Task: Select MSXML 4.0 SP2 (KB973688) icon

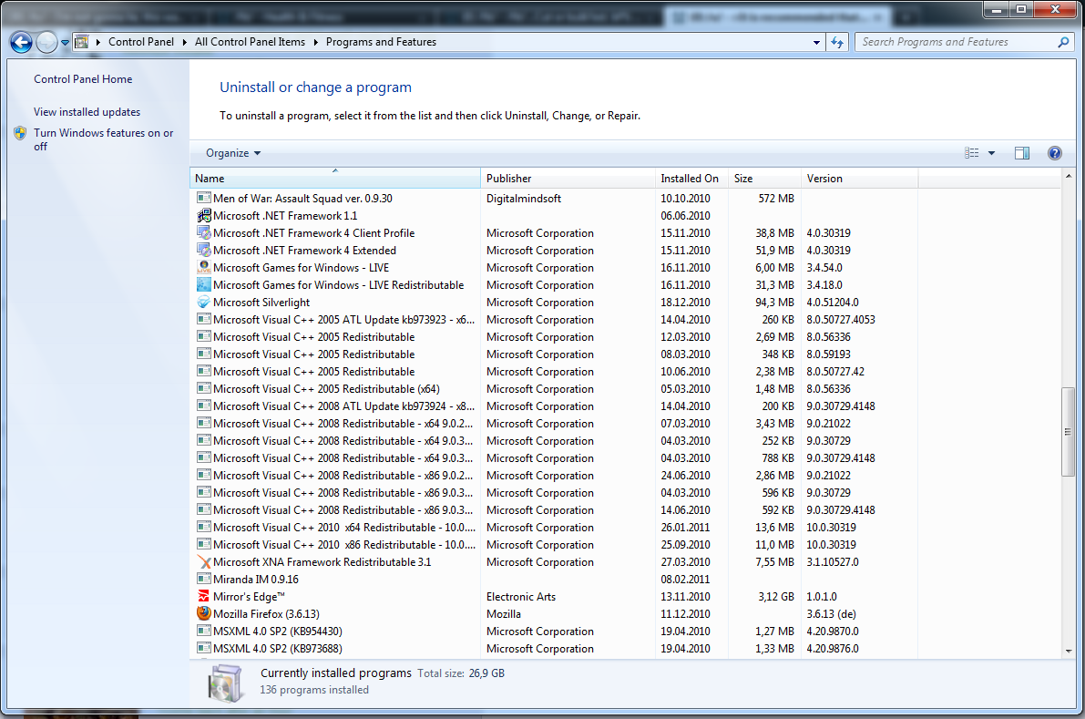Action: (x=203, y=648)
